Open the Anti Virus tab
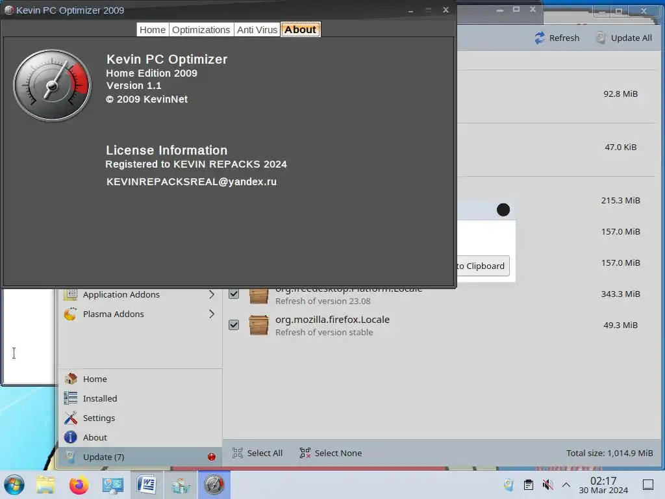This screenshot has height=499, width=665. pyautogui.click(x=257, y=30)
